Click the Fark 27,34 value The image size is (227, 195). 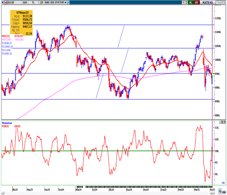[29, 34]
